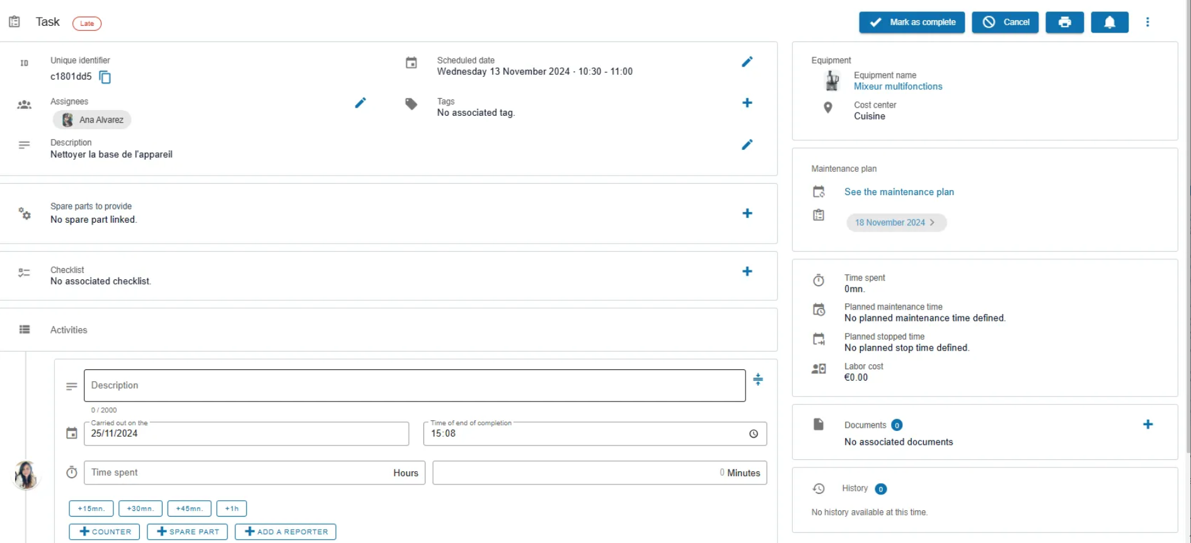Click the Time of end of completion field

point(595,434)
